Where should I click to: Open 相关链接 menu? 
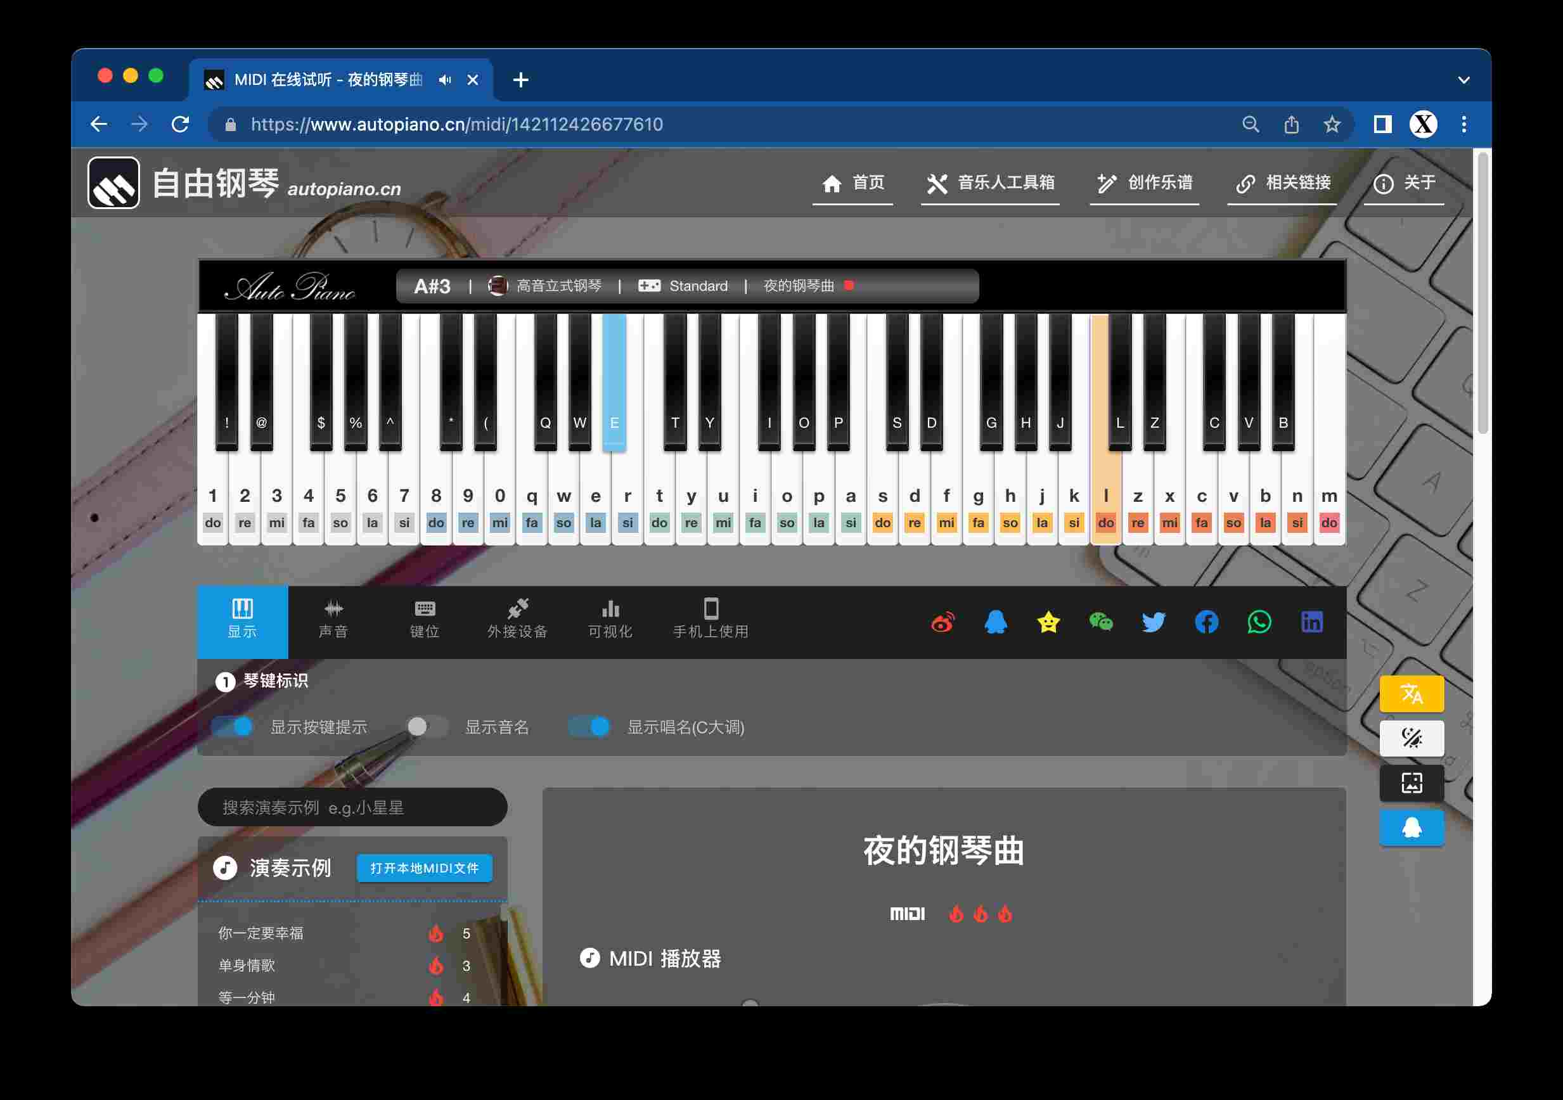1282,183
